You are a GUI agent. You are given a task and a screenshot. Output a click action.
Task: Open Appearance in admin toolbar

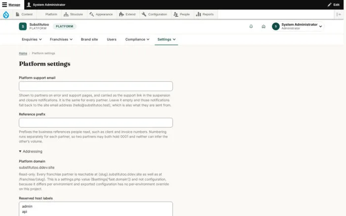coord(101,14)
